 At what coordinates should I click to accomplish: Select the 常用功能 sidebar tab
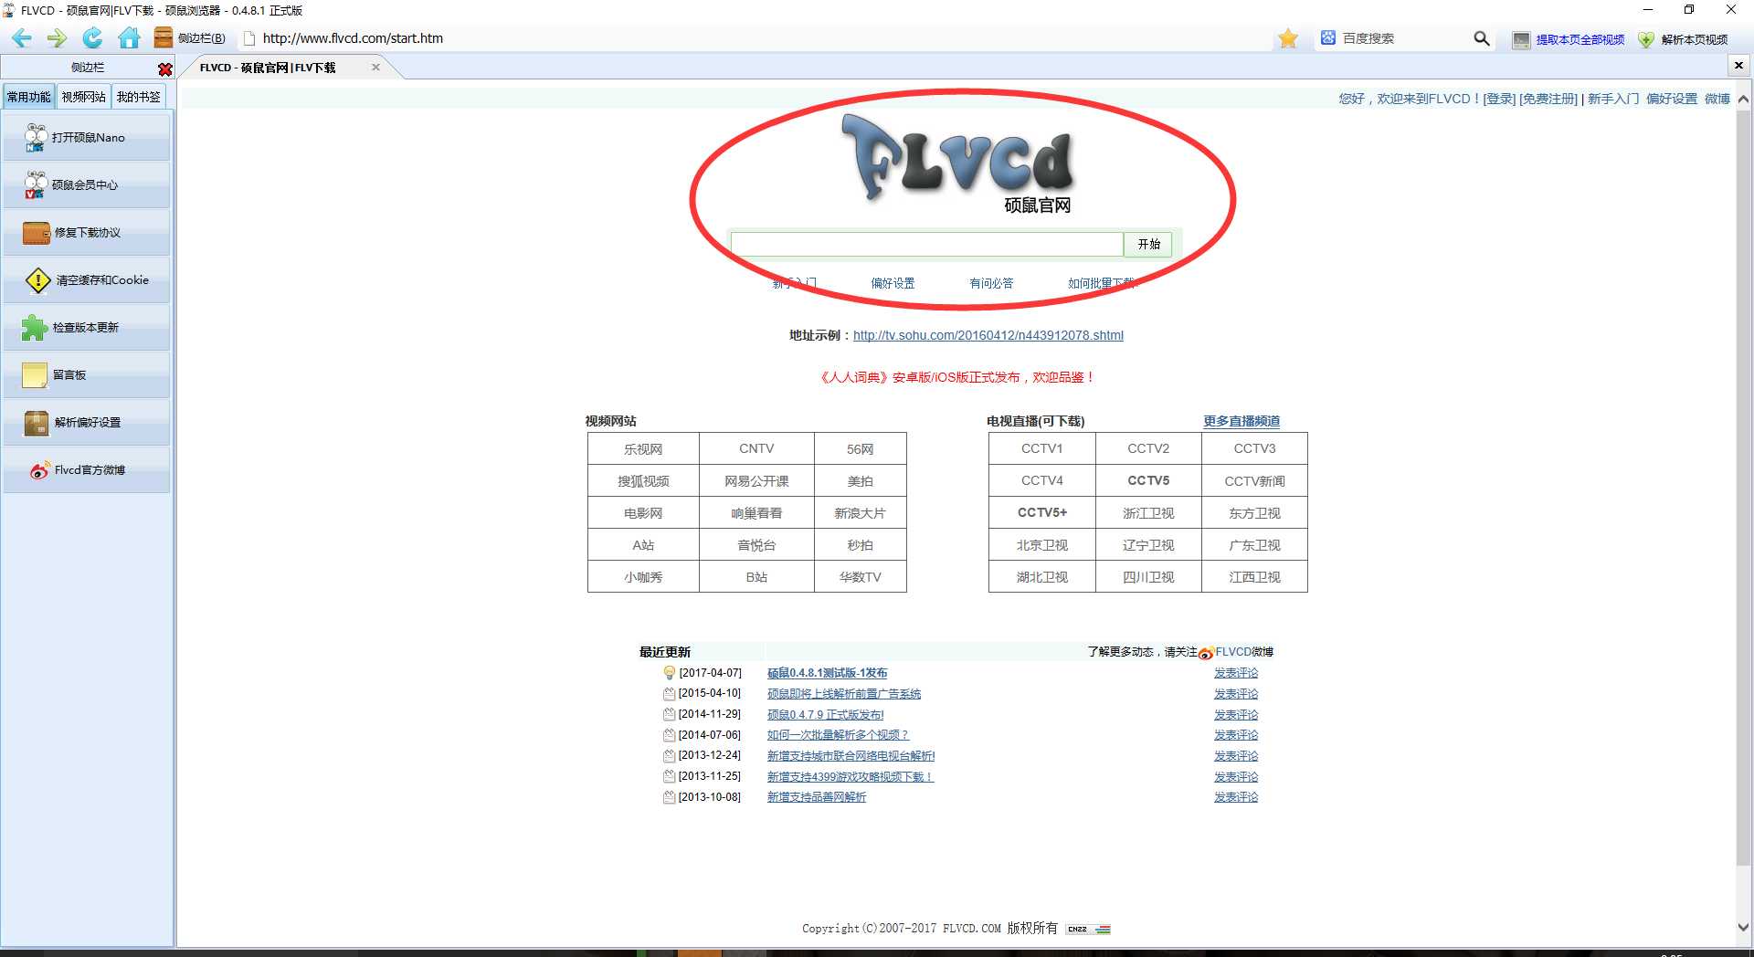tap(29, 97)
